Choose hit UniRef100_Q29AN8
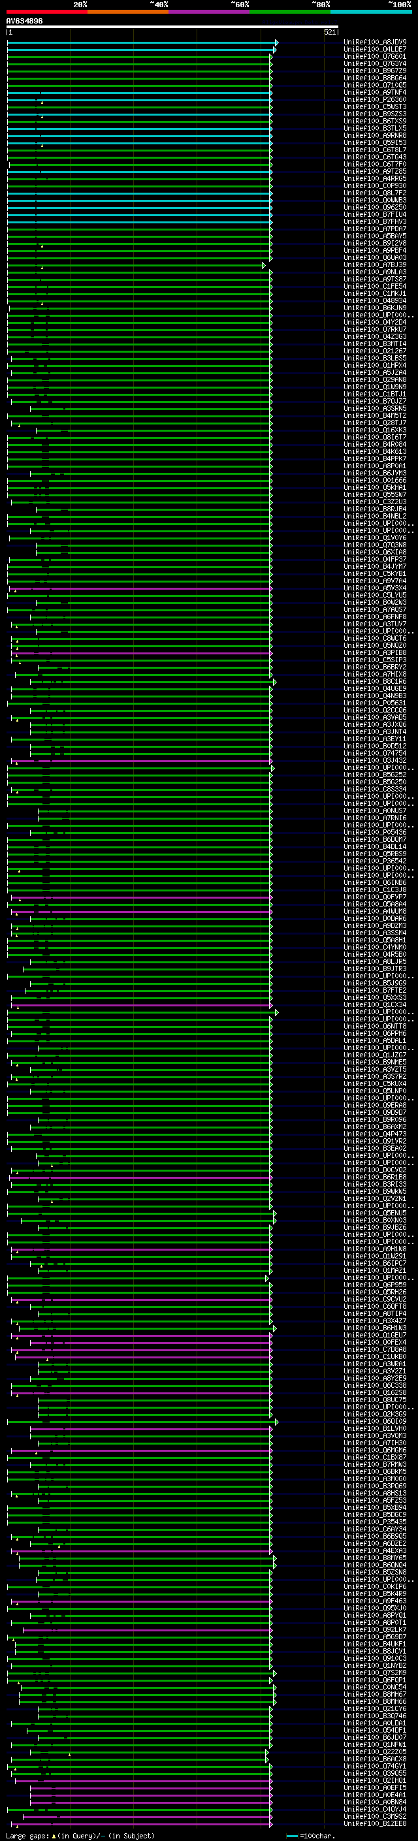Image resolution: width=418 pixels, height=1841 pixels. click(x=375, y=379)
